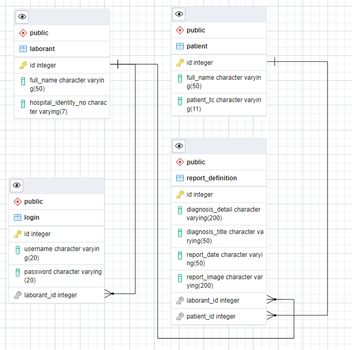
Task: Click the column icon for diagnosis_title
Action: [x=180, y=233]
